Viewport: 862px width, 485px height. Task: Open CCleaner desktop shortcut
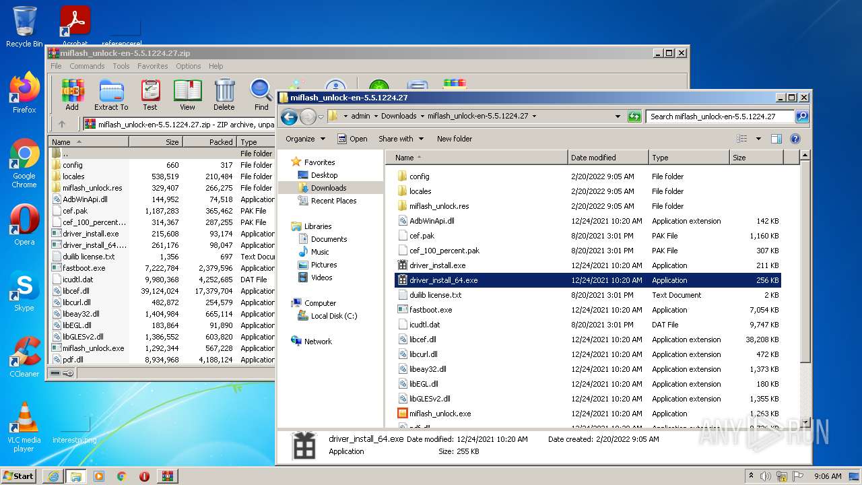[24, 357]
